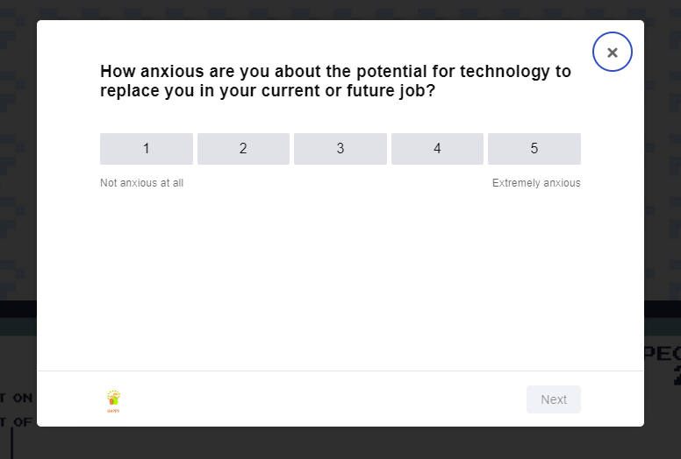Click the "Extremely anxious" label

[x=536, y=183]
